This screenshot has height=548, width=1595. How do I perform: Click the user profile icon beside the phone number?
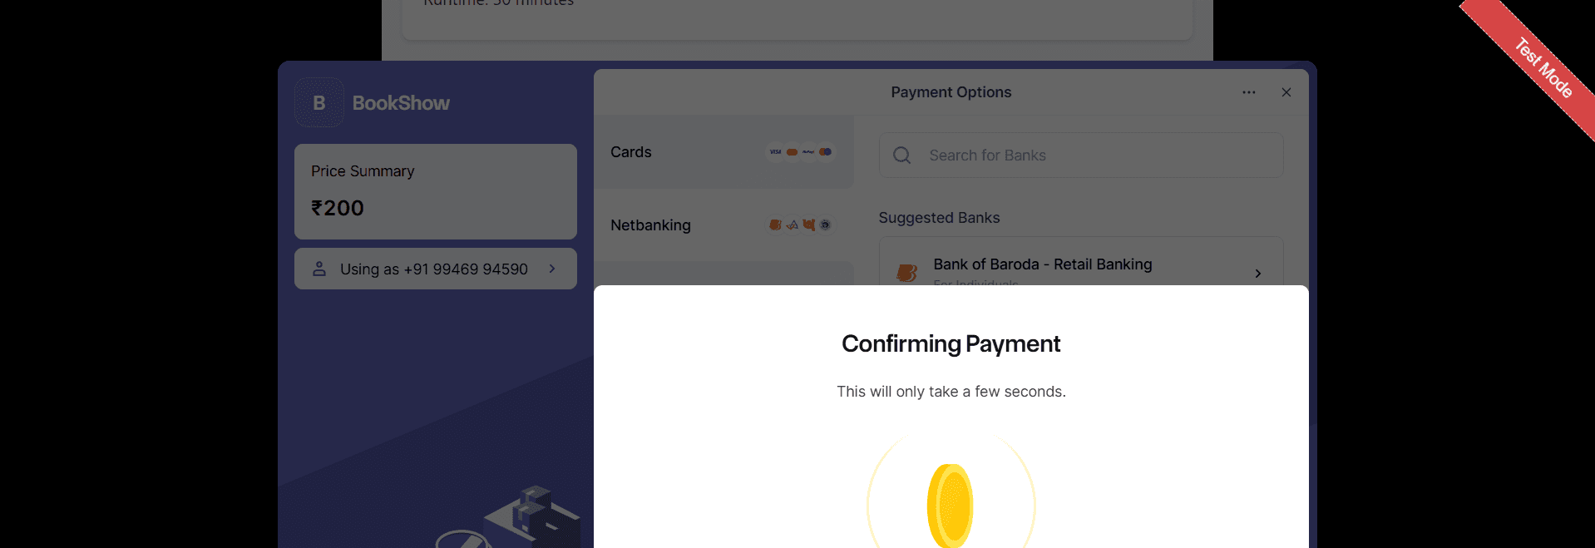[x=319, y=268]
